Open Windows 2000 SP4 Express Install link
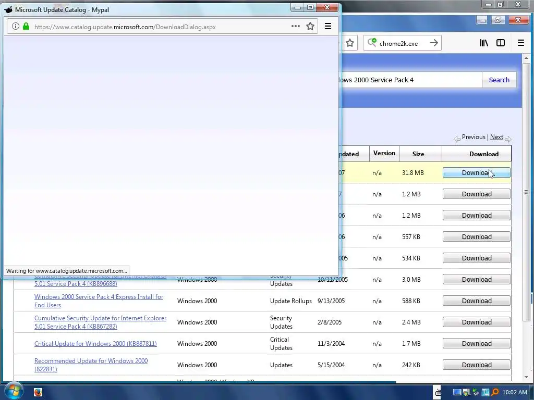The width and height of the screenshot is (534, 400). pyautogui.click(x=99, y=301)
